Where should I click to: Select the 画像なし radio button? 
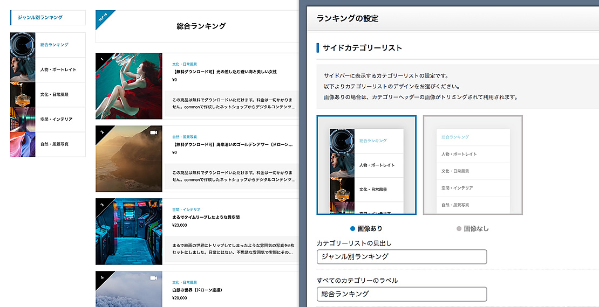459,229
